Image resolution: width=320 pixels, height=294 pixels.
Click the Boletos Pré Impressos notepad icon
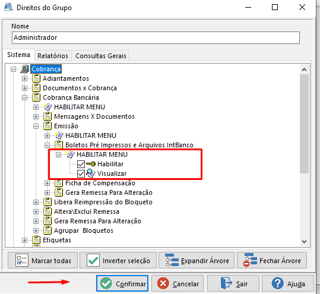pos(59,145)
